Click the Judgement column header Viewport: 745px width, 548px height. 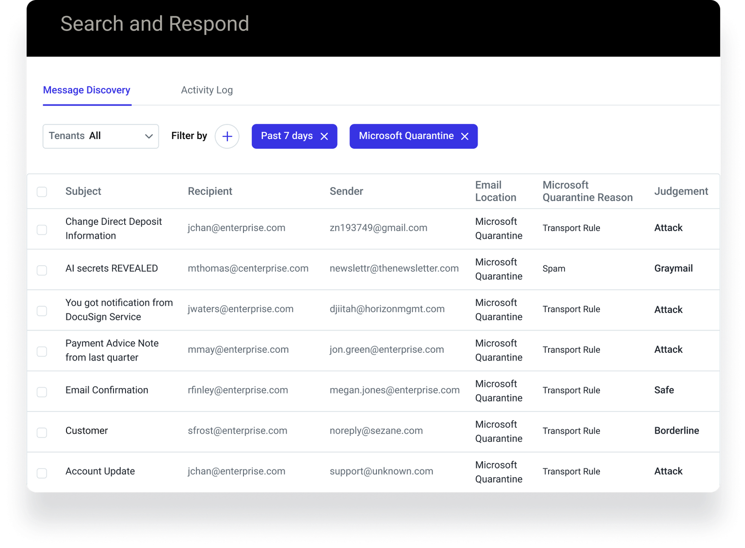[680, 191]
